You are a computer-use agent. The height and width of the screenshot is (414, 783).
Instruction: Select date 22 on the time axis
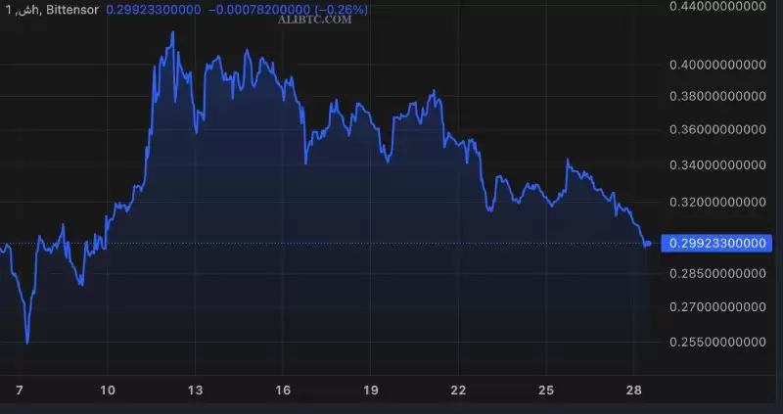[x=458, y=391]
